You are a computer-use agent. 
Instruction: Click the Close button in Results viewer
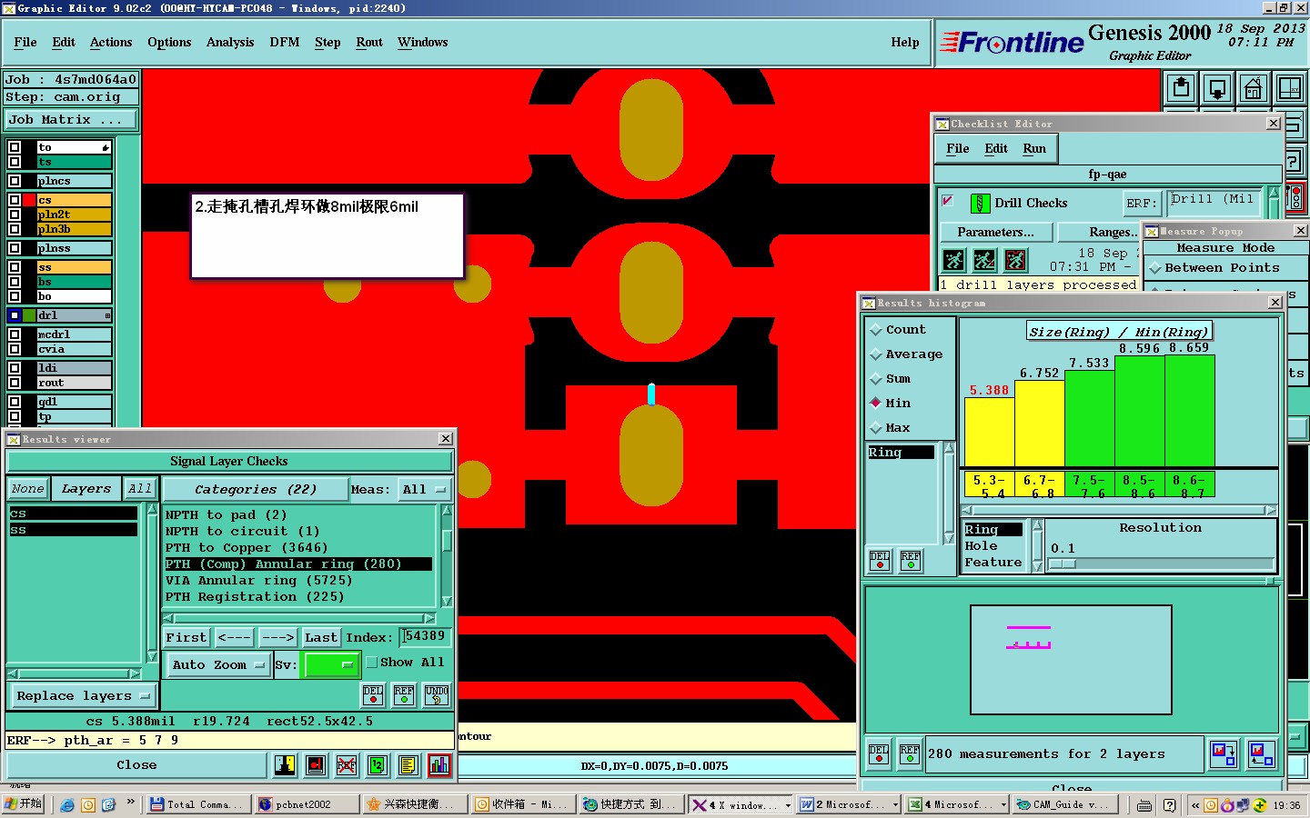click(136, 765)
